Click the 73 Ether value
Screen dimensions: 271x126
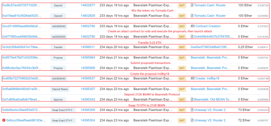(x=244, y=110)
